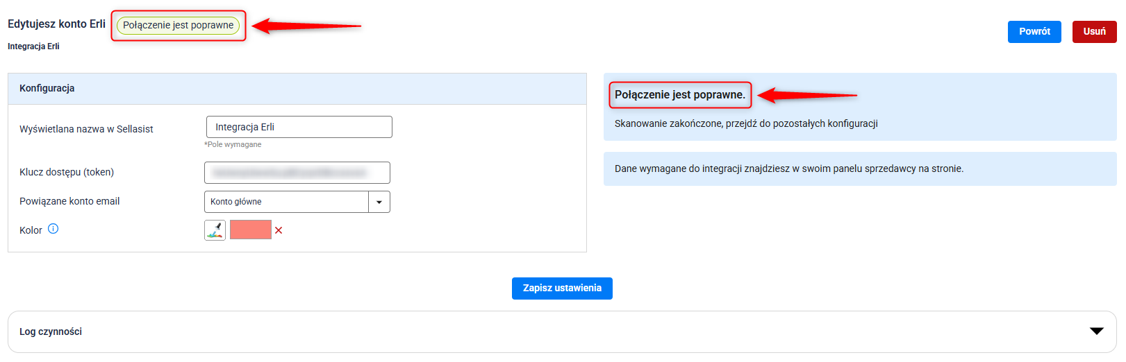Click the Integracja Erli subtitle

coord(33,46)
